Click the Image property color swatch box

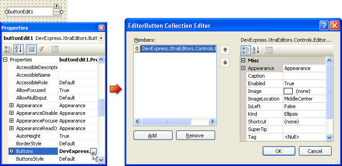coord(288,91)
